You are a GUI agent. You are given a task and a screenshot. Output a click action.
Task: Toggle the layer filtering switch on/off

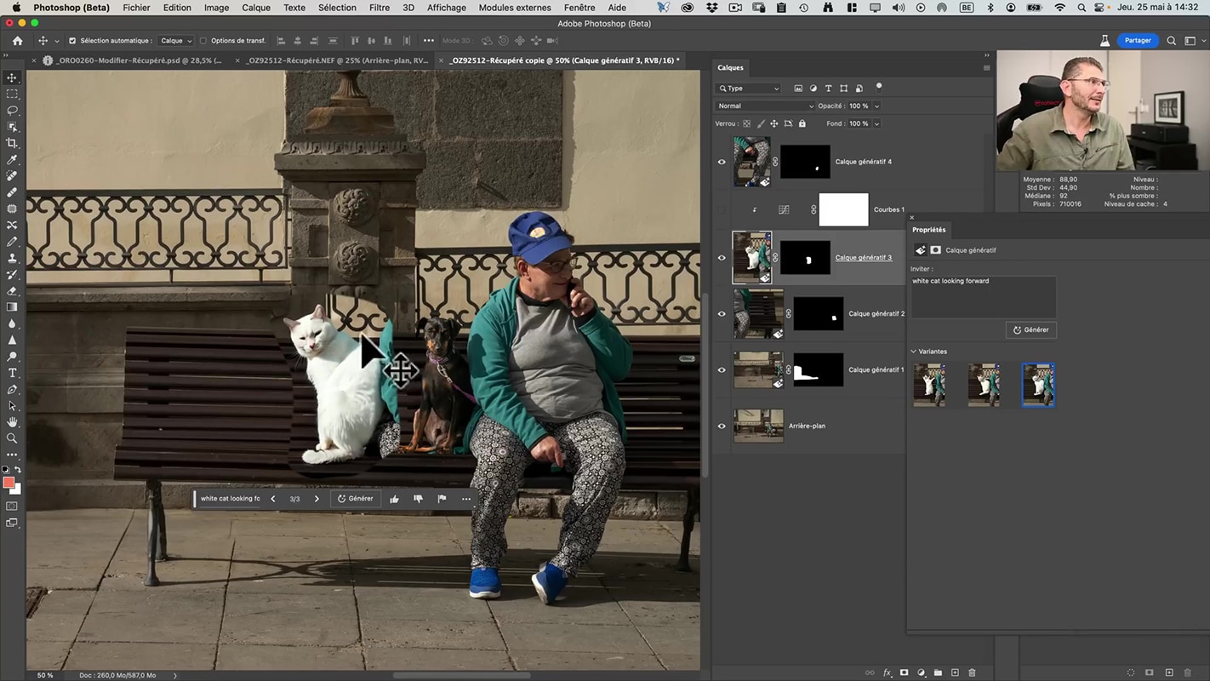879,87
